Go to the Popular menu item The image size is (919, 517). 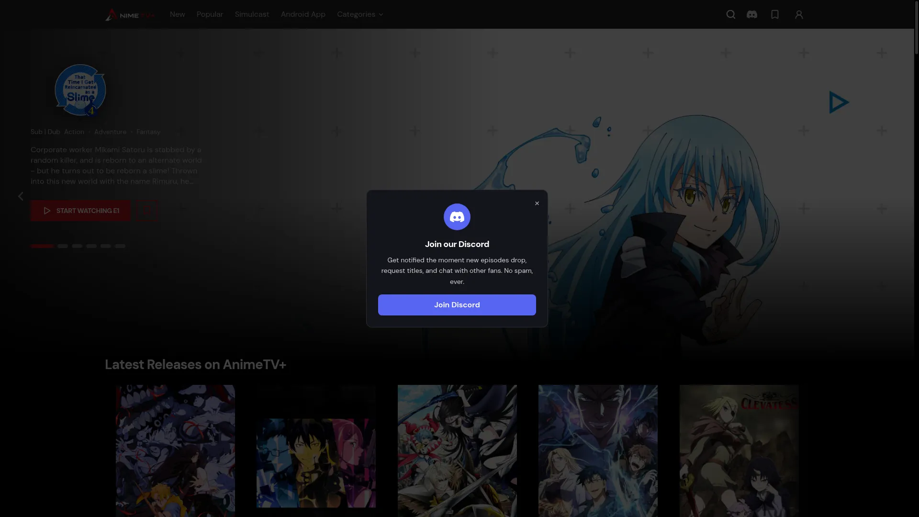point(210,14)
